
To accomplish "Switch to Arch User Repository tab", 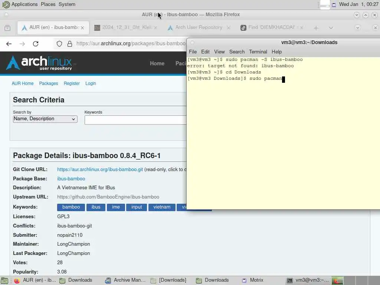I will pos(199,27).
